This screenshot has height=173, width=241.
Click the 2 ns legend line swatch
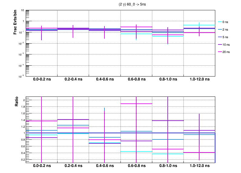[220, 30]
